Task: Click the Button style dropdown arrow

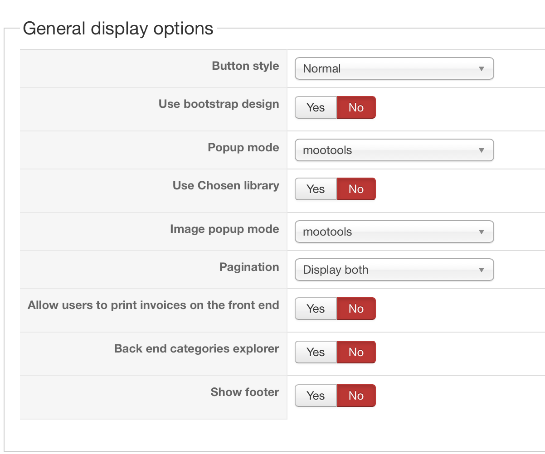Action: [482, 69]
